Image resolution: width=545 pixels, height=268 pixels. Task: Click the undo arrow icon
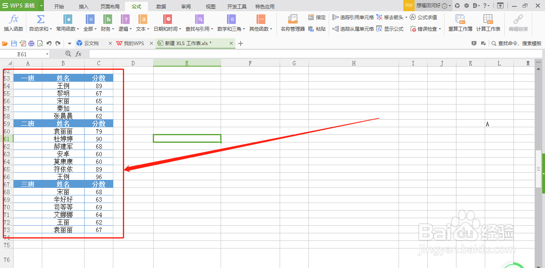tap(49, 43)
